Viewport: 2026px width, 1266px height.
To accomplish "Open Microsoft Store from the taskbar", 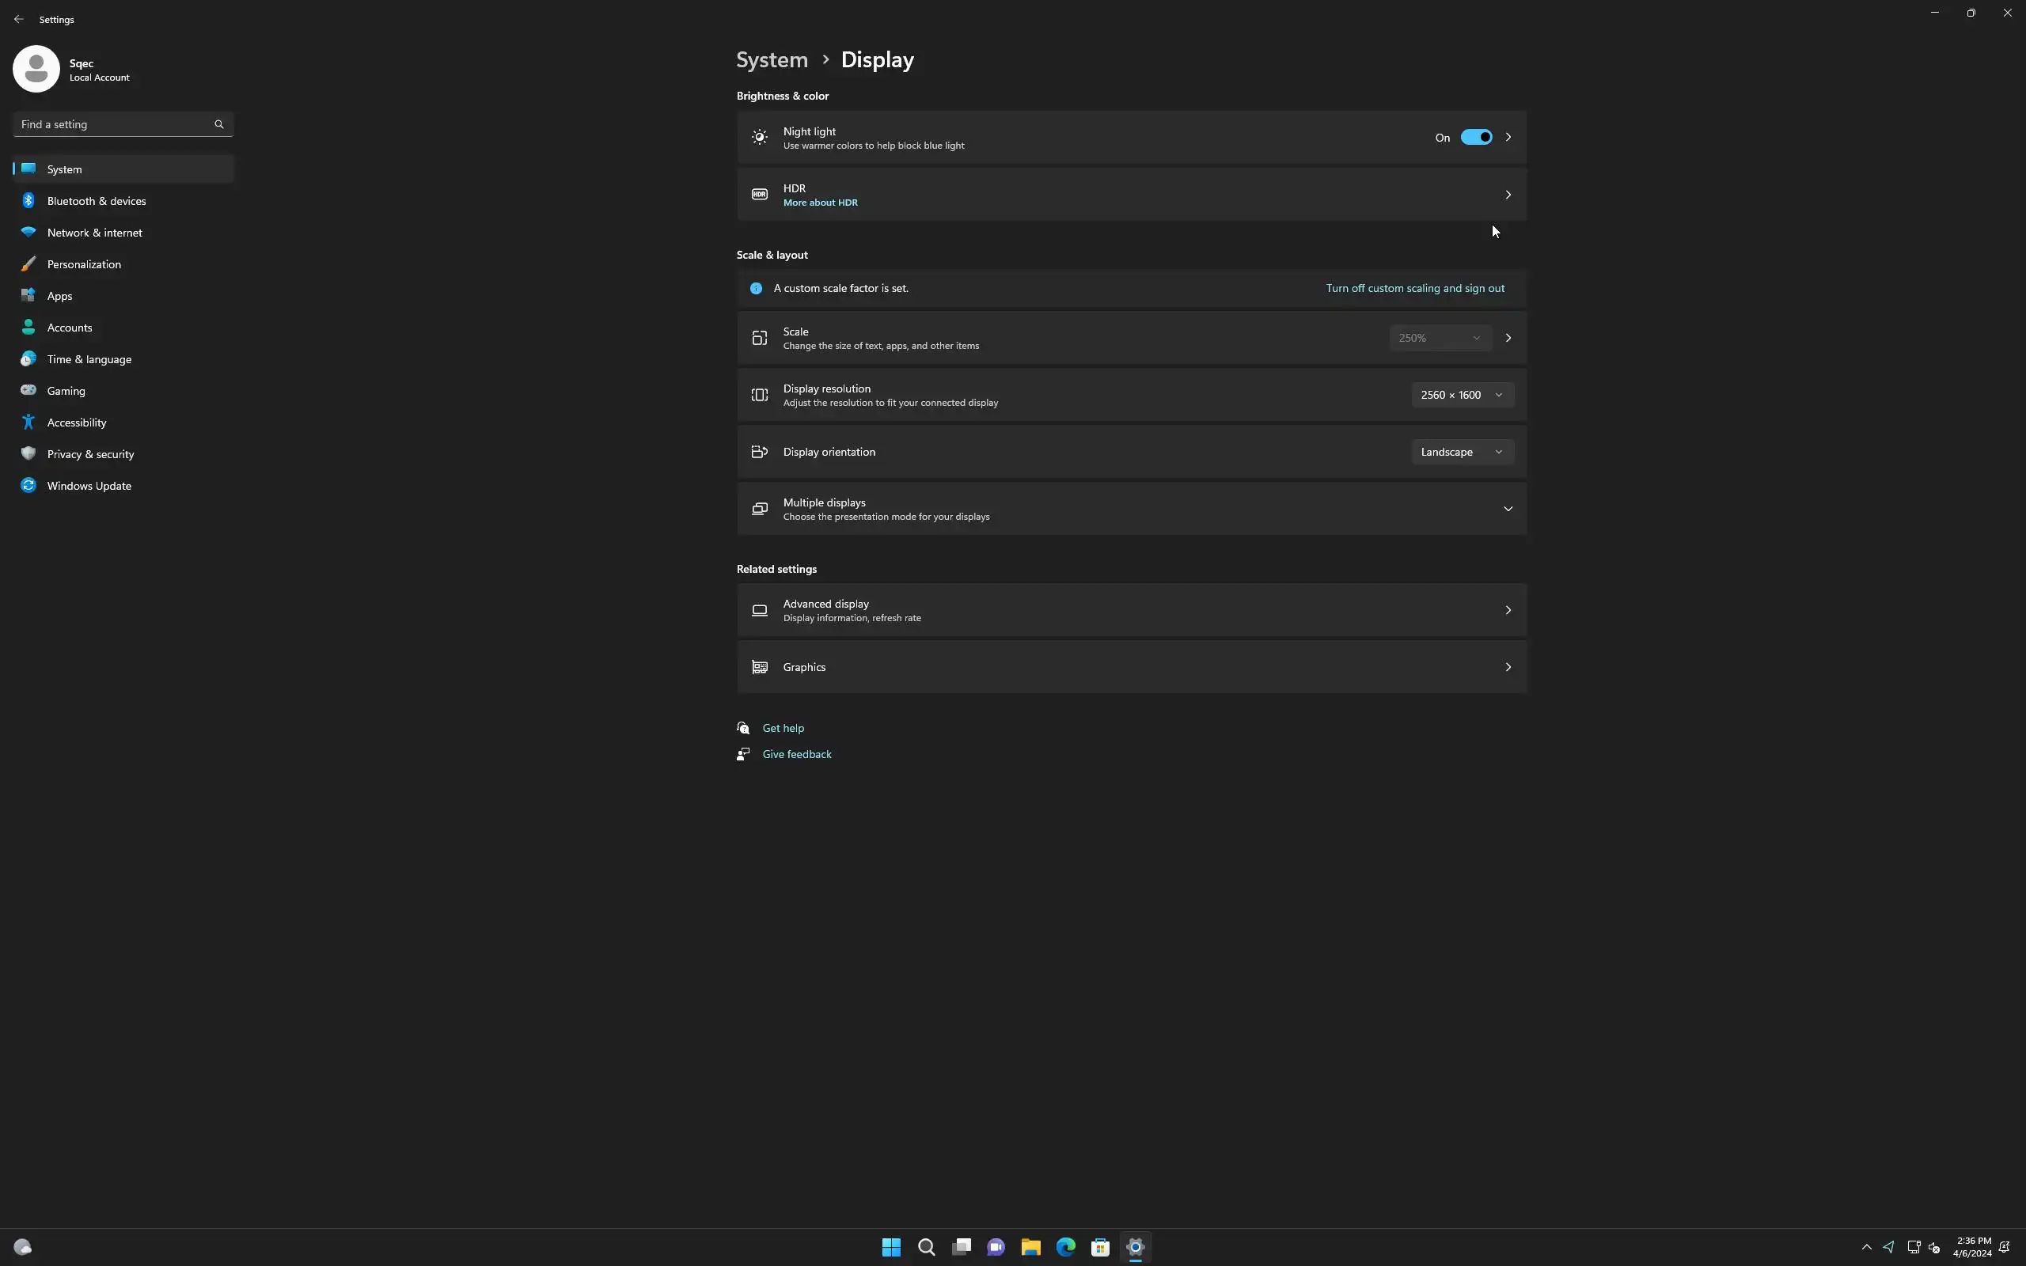I will [1100, 1247].
